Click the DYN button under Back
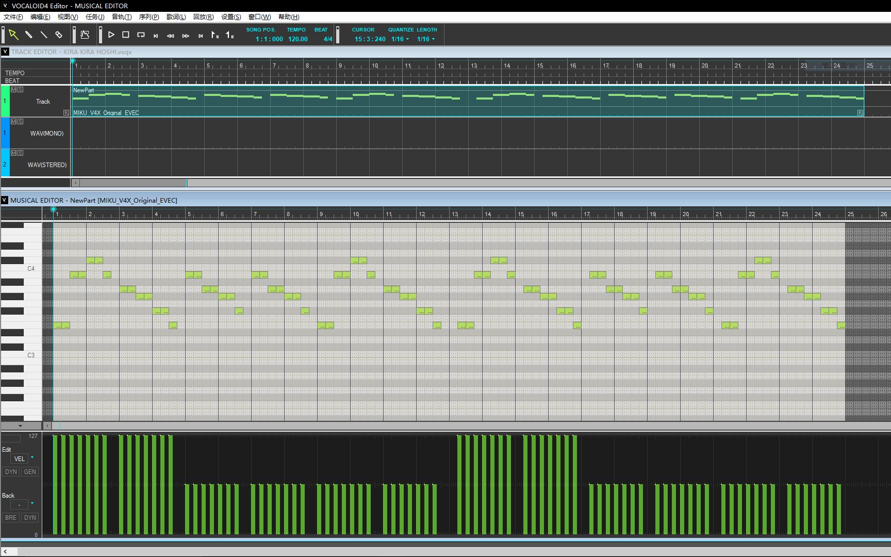 [30, 518]
